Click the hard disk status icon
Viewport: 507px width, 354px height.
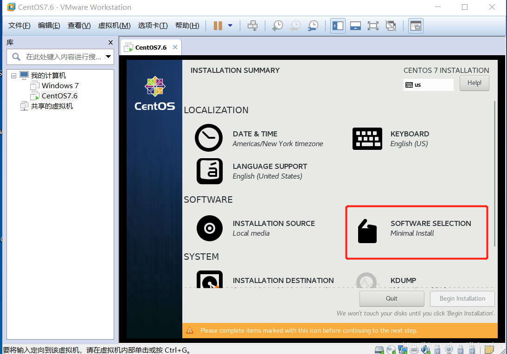(x=379, y=350)
